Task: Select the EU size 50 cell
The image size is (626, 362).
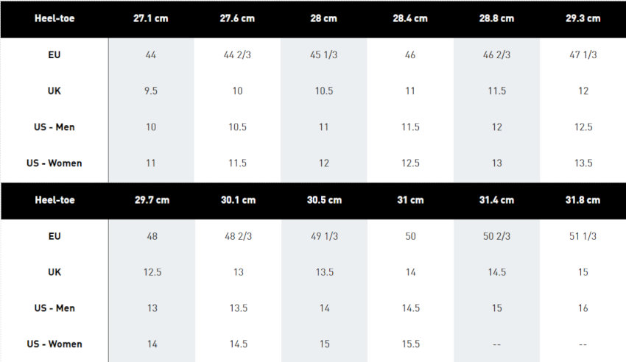Action: coord(410,237)
